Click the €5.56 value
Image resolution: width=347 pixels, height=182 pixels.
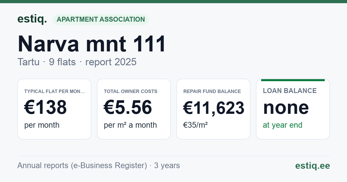tap(128, 107)
